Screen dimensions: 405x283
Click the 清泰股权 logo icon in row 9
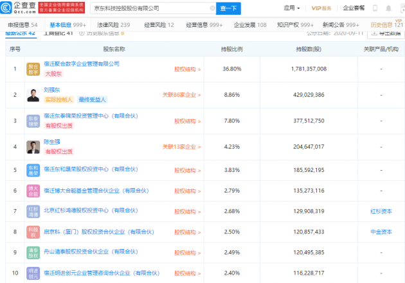click(x=33, y=252)
